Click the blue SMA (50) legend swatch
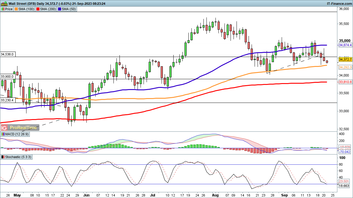 coord(60,9)
